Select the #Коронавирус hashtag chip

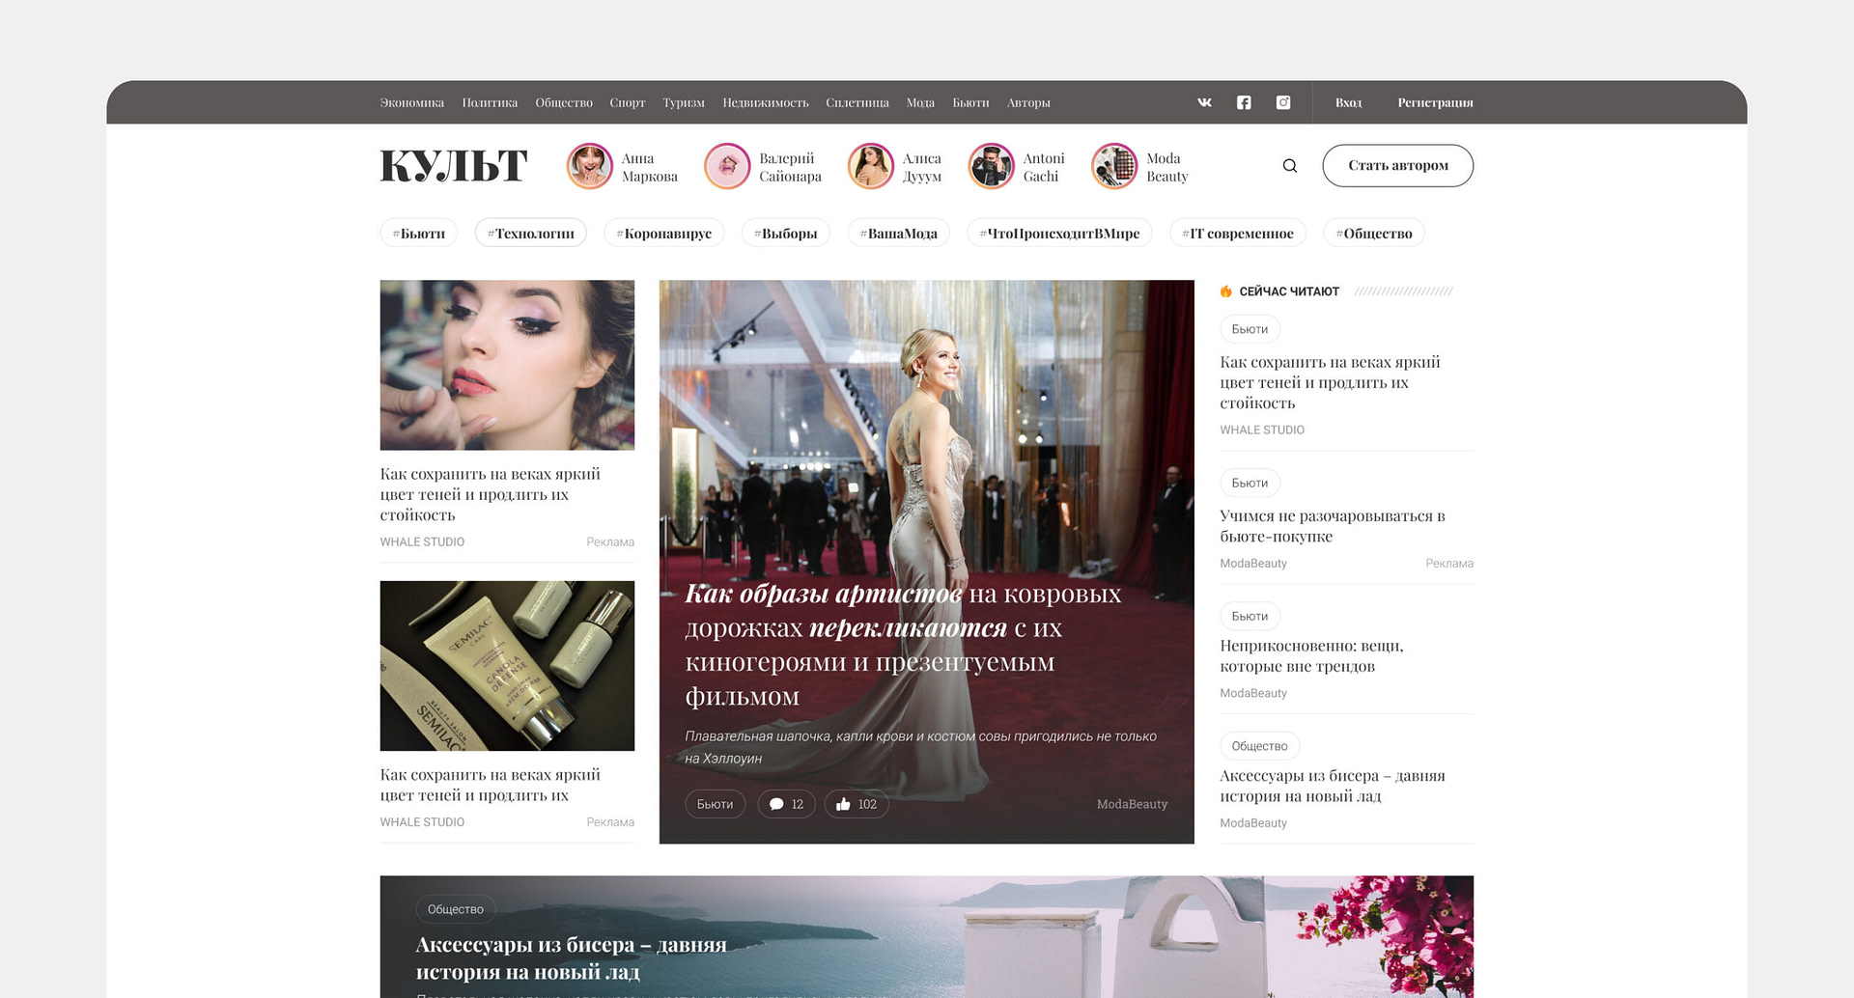(x=664, y=233)
